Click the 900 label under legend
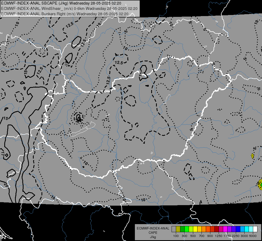This screenshot has width=262, height=241. [x=210, y=236]
